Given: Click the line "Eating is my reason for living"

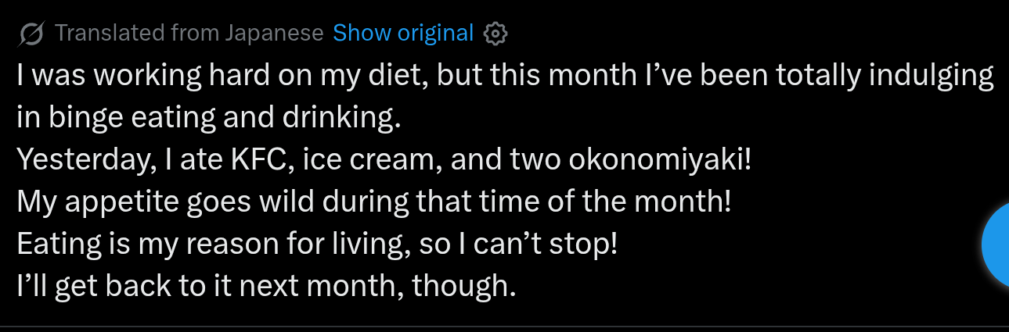Looking at the screenshot, I should pyautogui.click(x=317, y=245).
